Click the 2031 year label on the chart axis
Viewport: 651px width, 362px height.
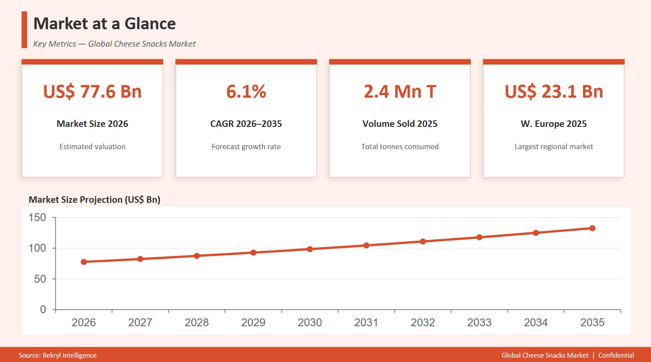tap(366, 322)
